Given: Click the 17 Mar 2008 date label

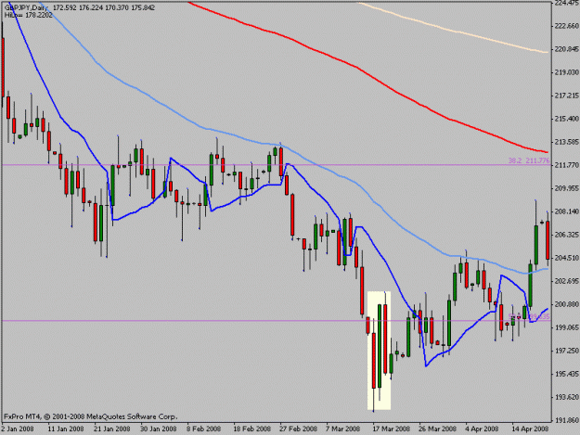Looking at the screenshot, I should tap(392, 429).
